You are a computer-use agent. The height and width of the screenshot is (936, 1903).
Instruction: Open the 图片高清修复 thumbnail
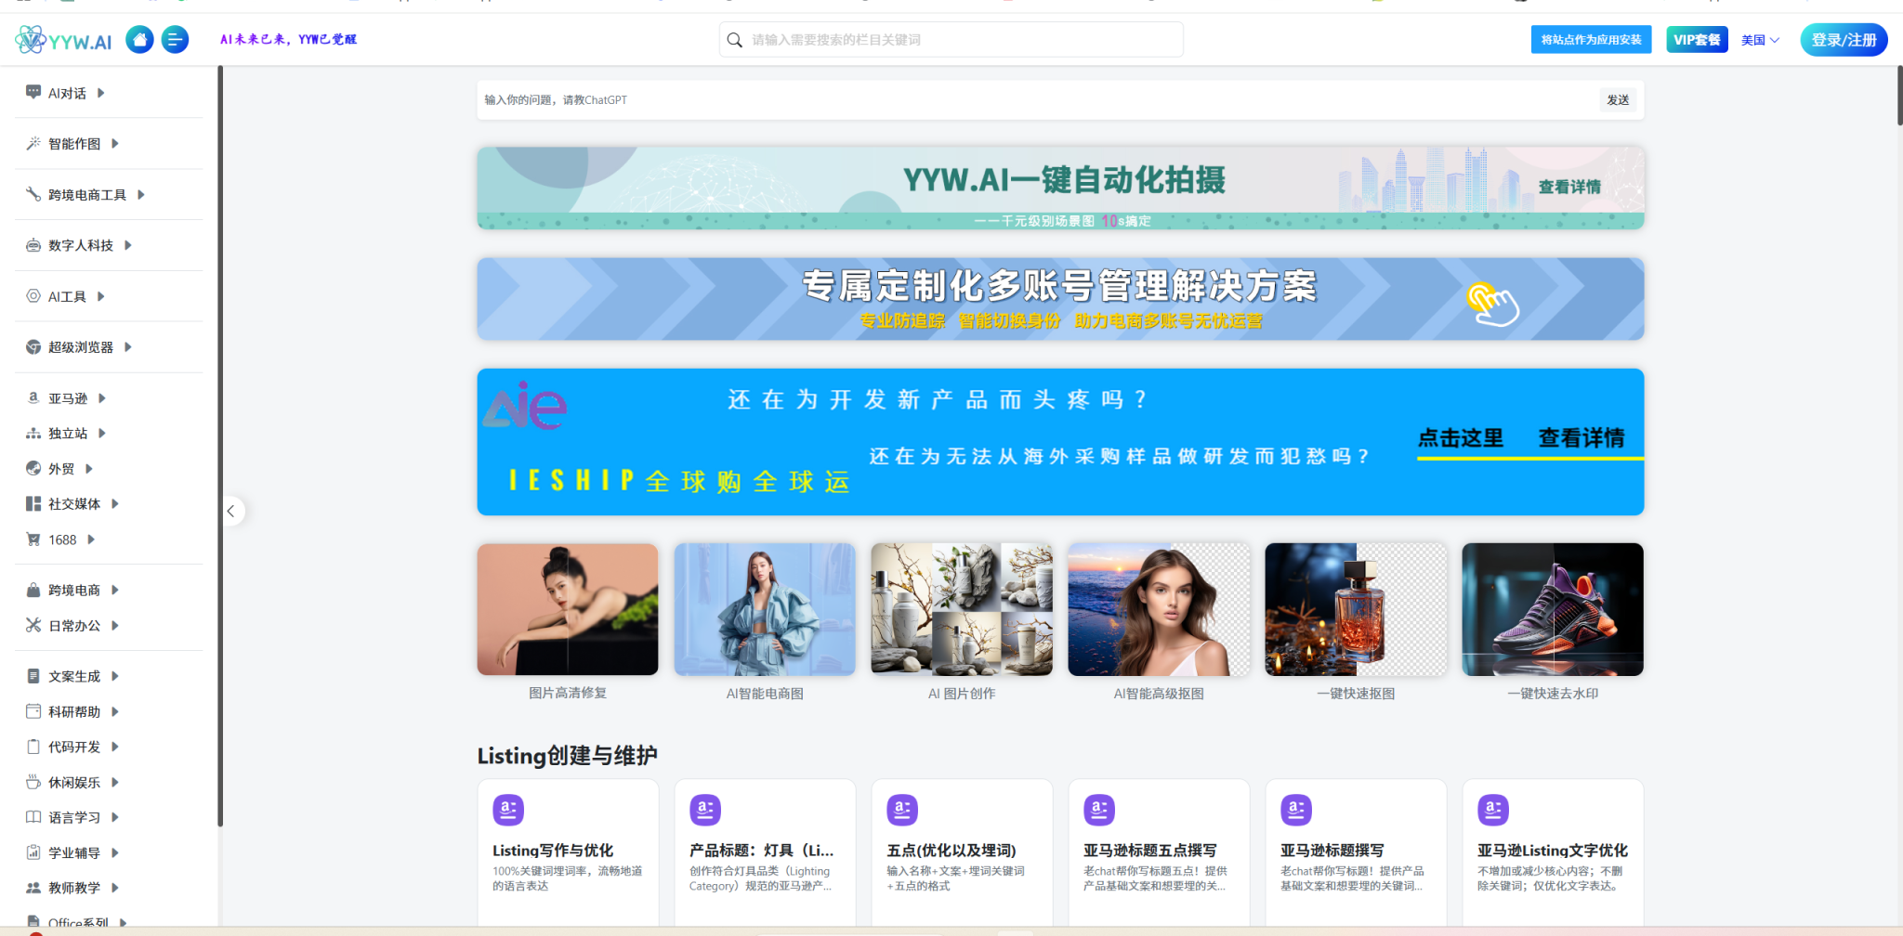568,609
